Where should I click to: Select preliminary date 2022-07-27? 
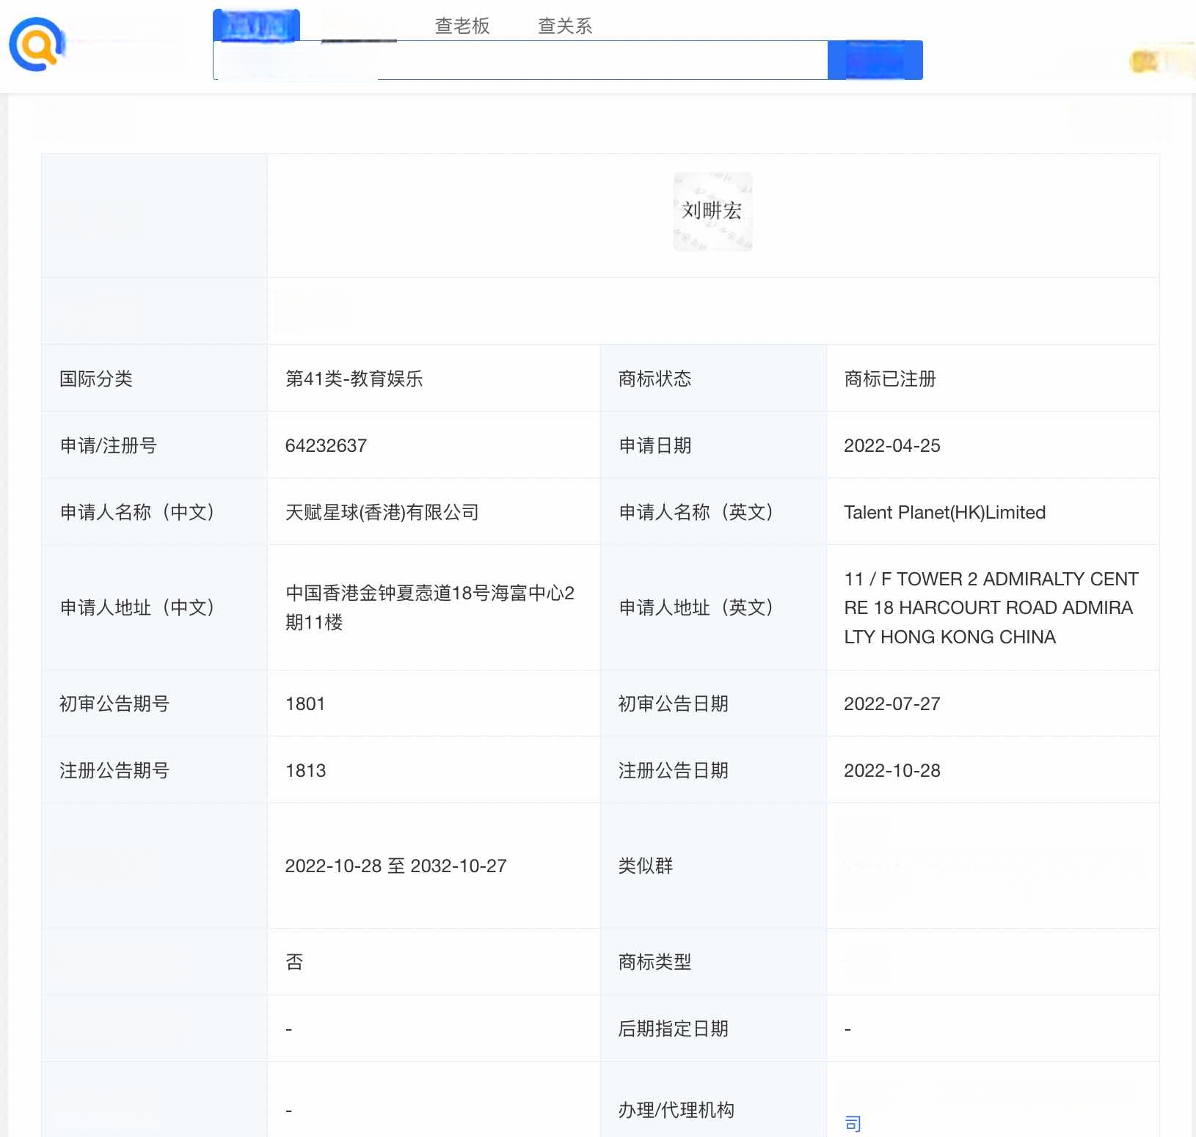pyautogui.click(x=892, y=703)
